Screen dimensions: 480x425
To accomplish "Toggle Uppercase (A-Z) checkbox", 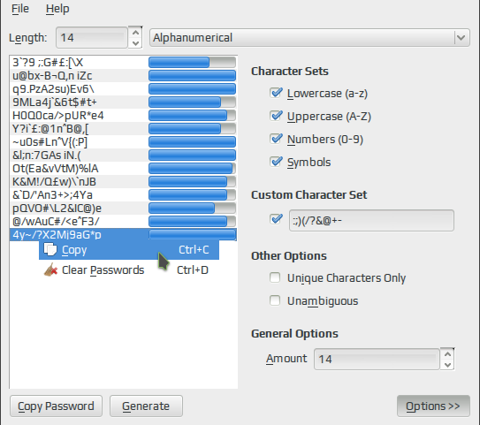I will 276,116.
